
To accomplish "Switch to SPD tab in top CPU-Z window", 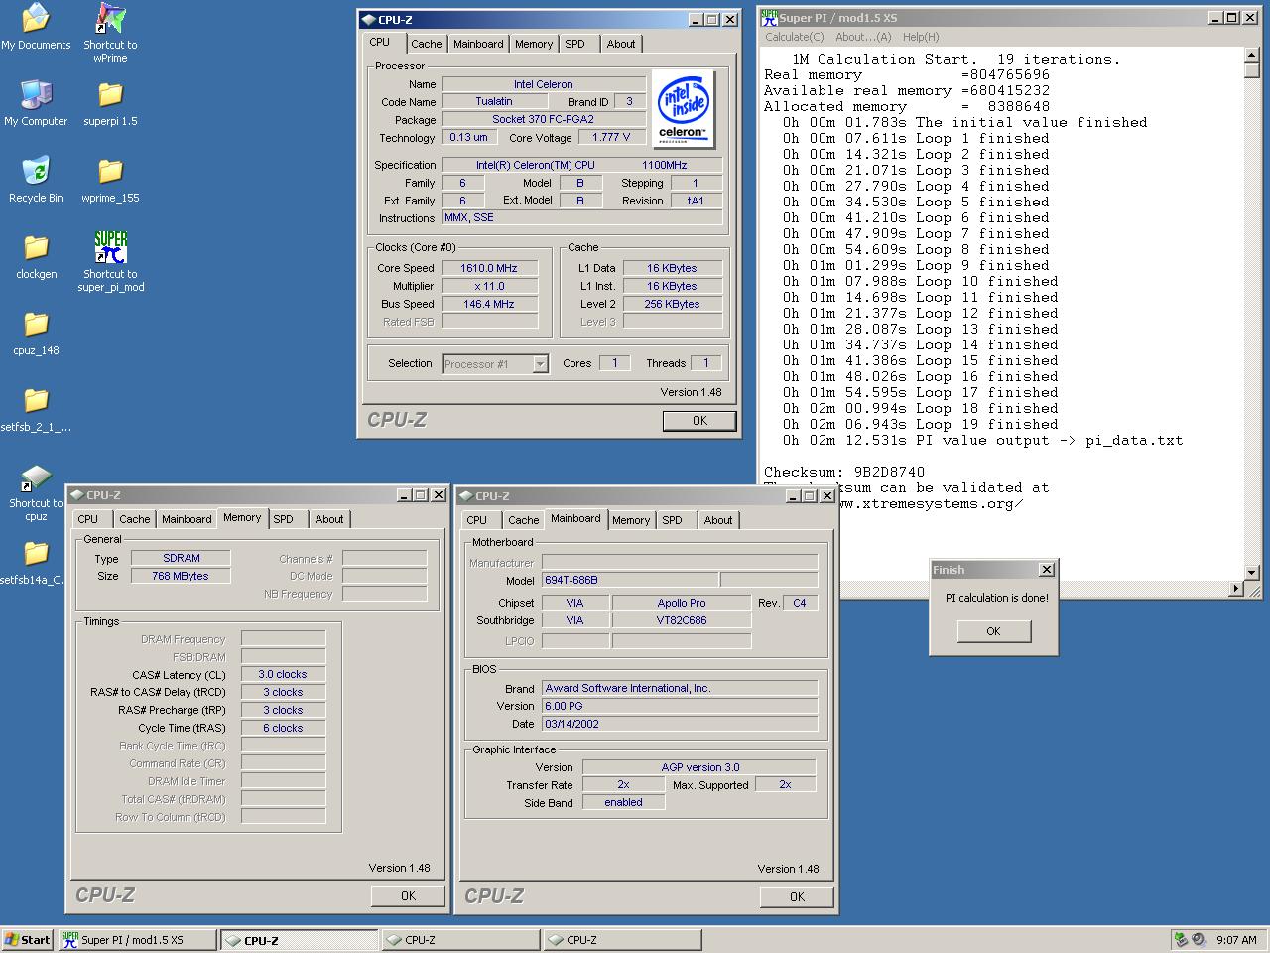I will coord(574,44).
